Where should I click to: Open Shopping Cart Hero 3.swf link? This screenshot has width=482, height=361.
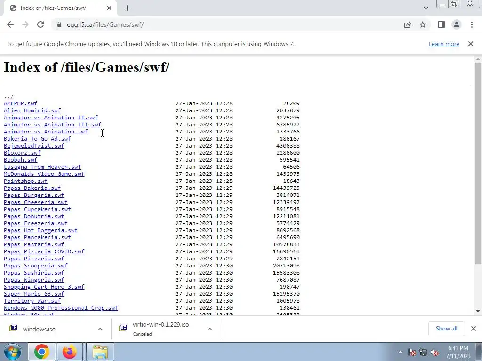click(44, 287)
